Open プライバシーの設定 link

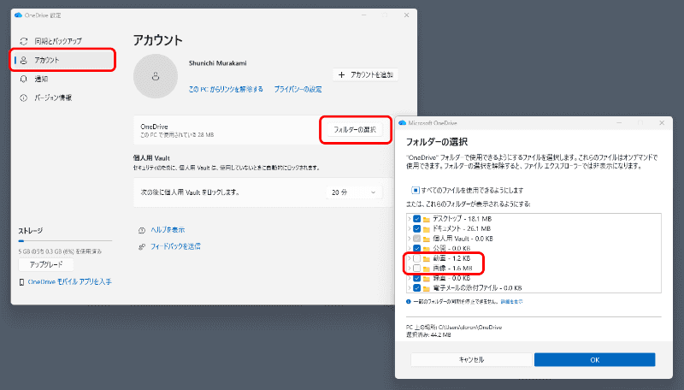298,89
